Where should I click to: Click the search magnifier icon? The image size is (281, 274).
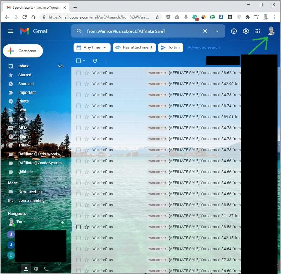[79, 31]
